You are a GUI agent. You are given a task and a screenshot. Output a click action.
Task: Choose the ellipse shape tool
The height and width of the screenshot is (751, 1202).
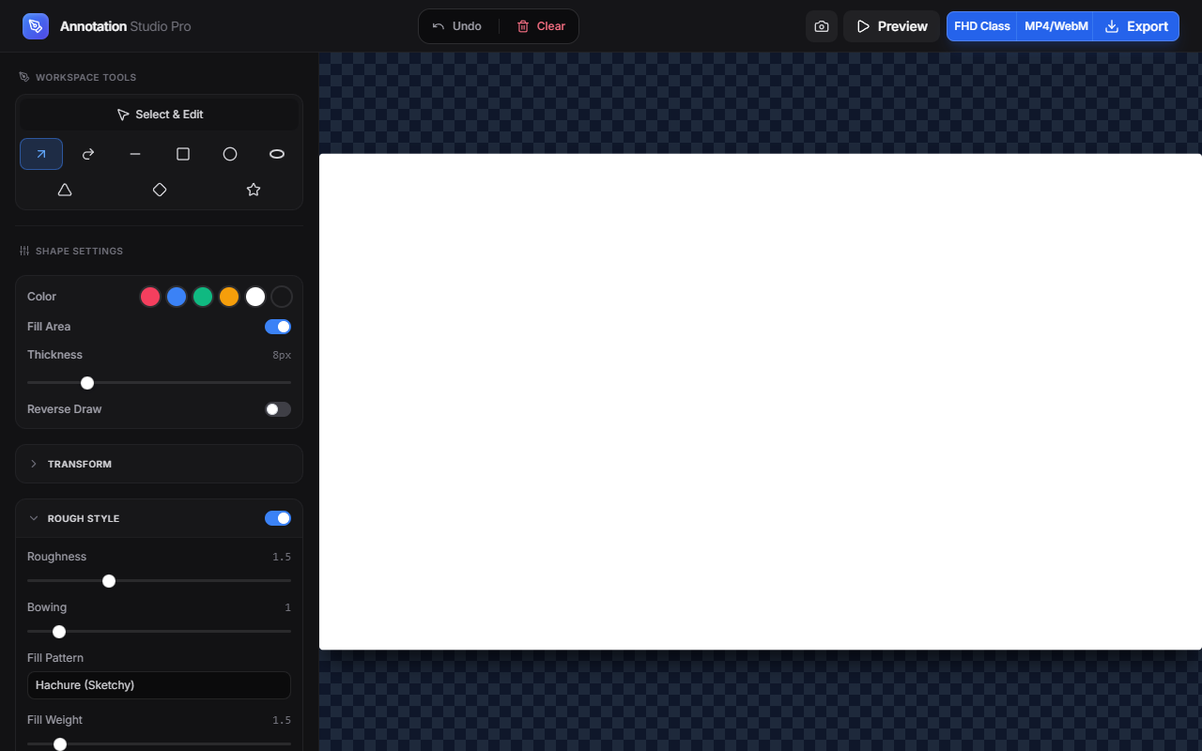click(x=277, y=154)
